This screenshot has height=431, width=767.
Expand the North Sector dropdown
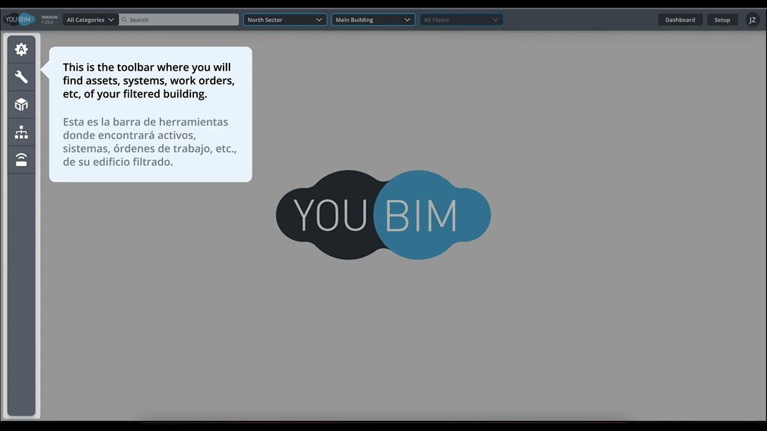click(285, 20)
